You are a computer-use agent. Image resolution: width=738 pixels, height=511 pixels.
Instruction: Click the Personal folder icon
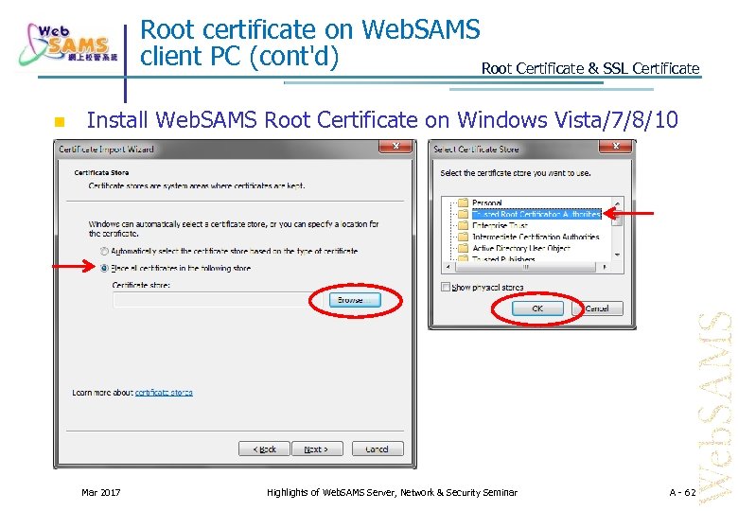463,203
